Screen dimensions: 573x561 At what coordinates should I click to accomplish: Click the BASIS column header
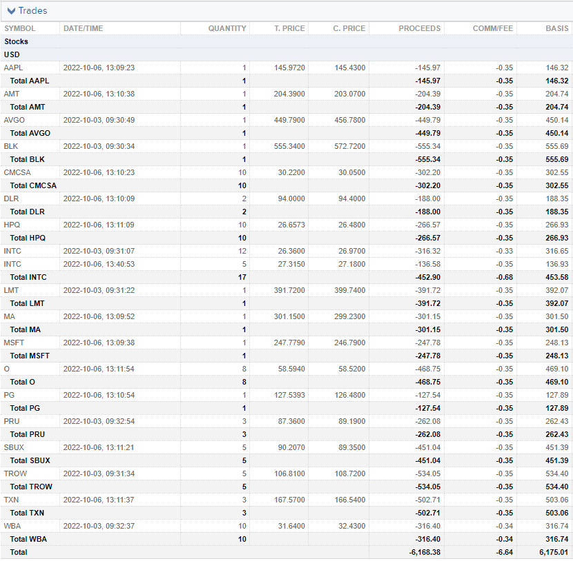click(x=557, y=28)
